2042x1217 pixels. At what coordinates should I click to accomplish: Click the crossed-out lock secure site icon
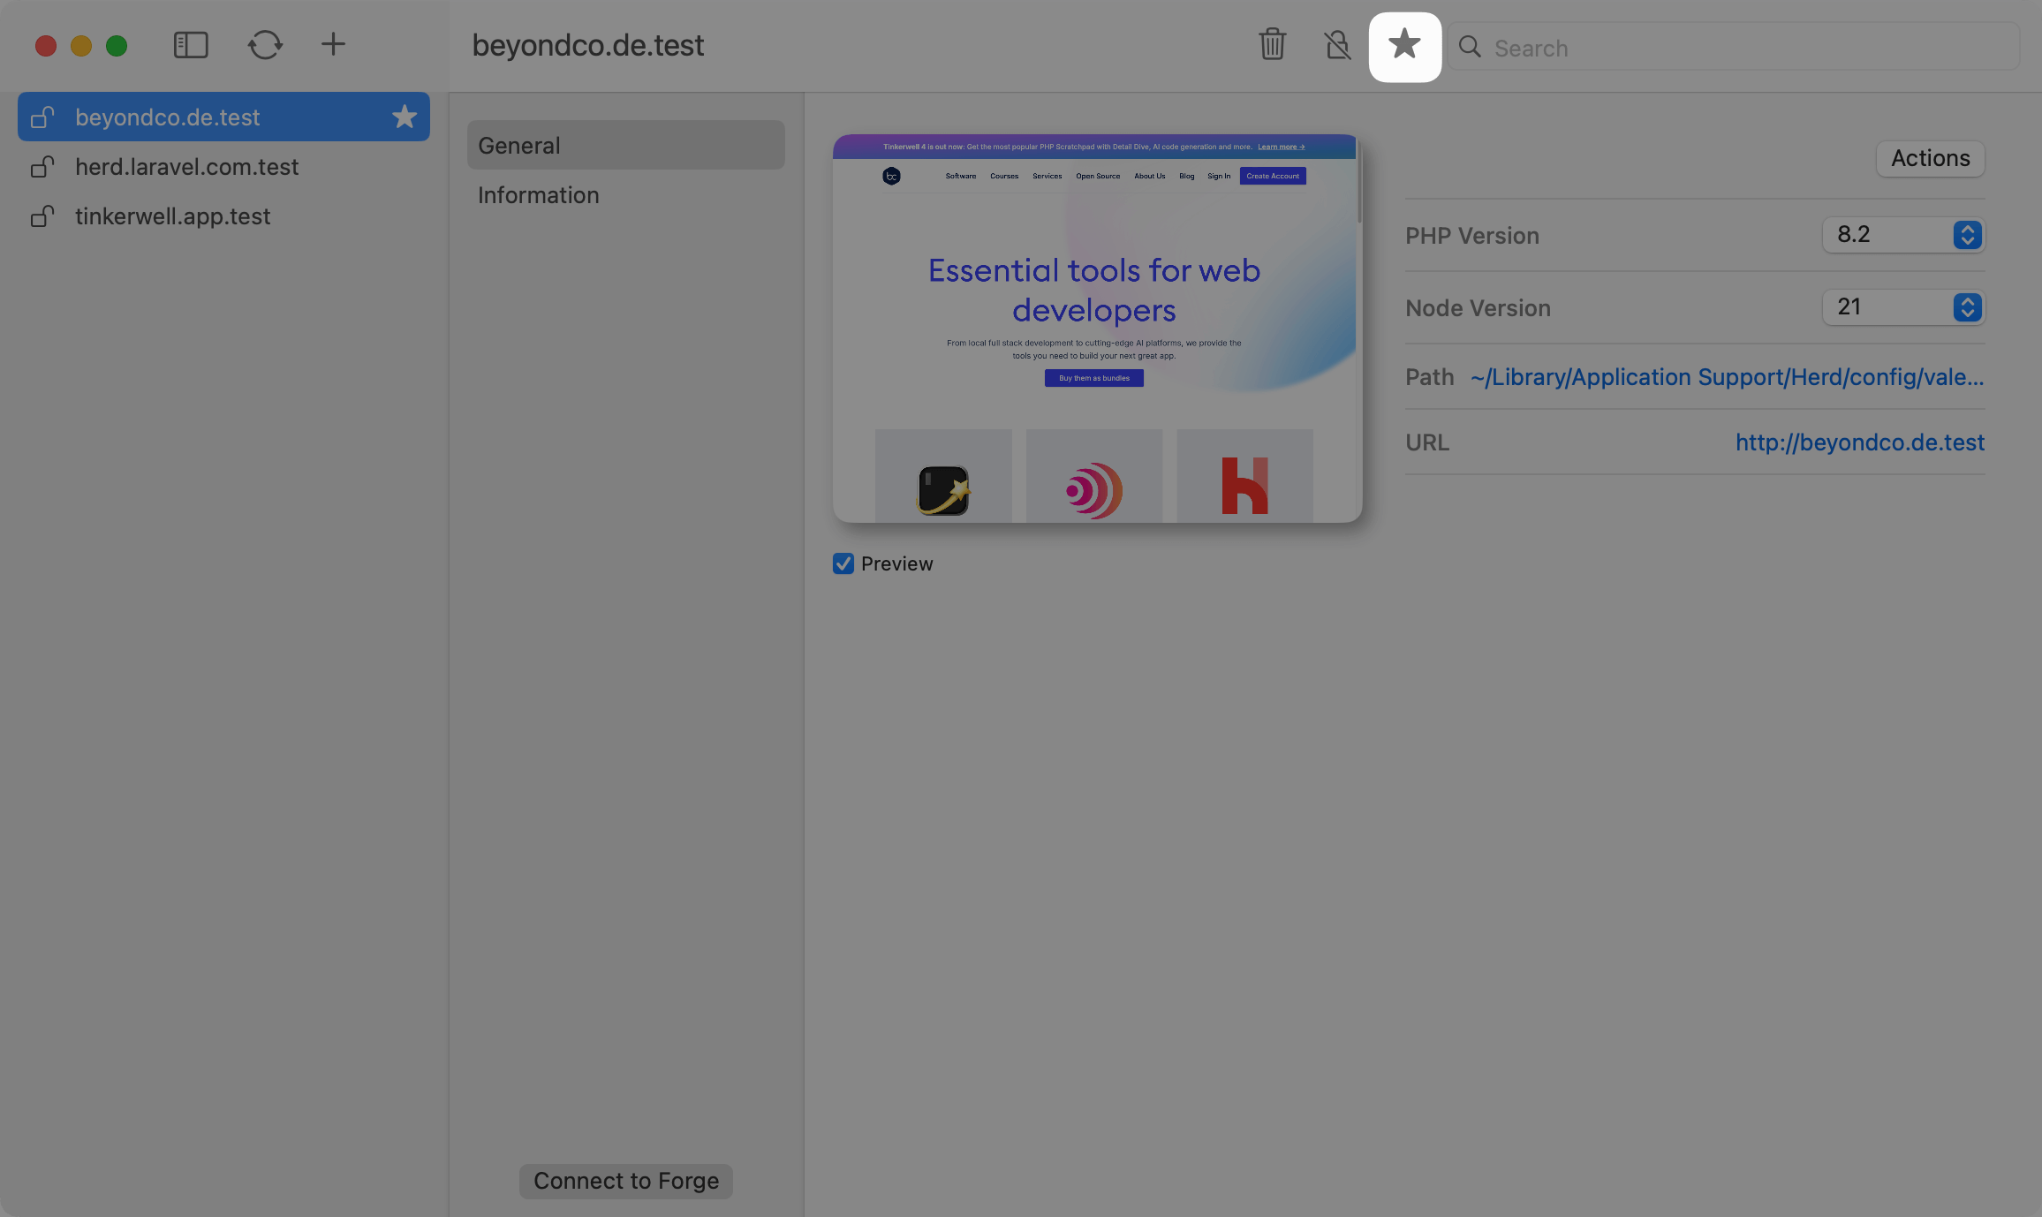point(1337,45)
